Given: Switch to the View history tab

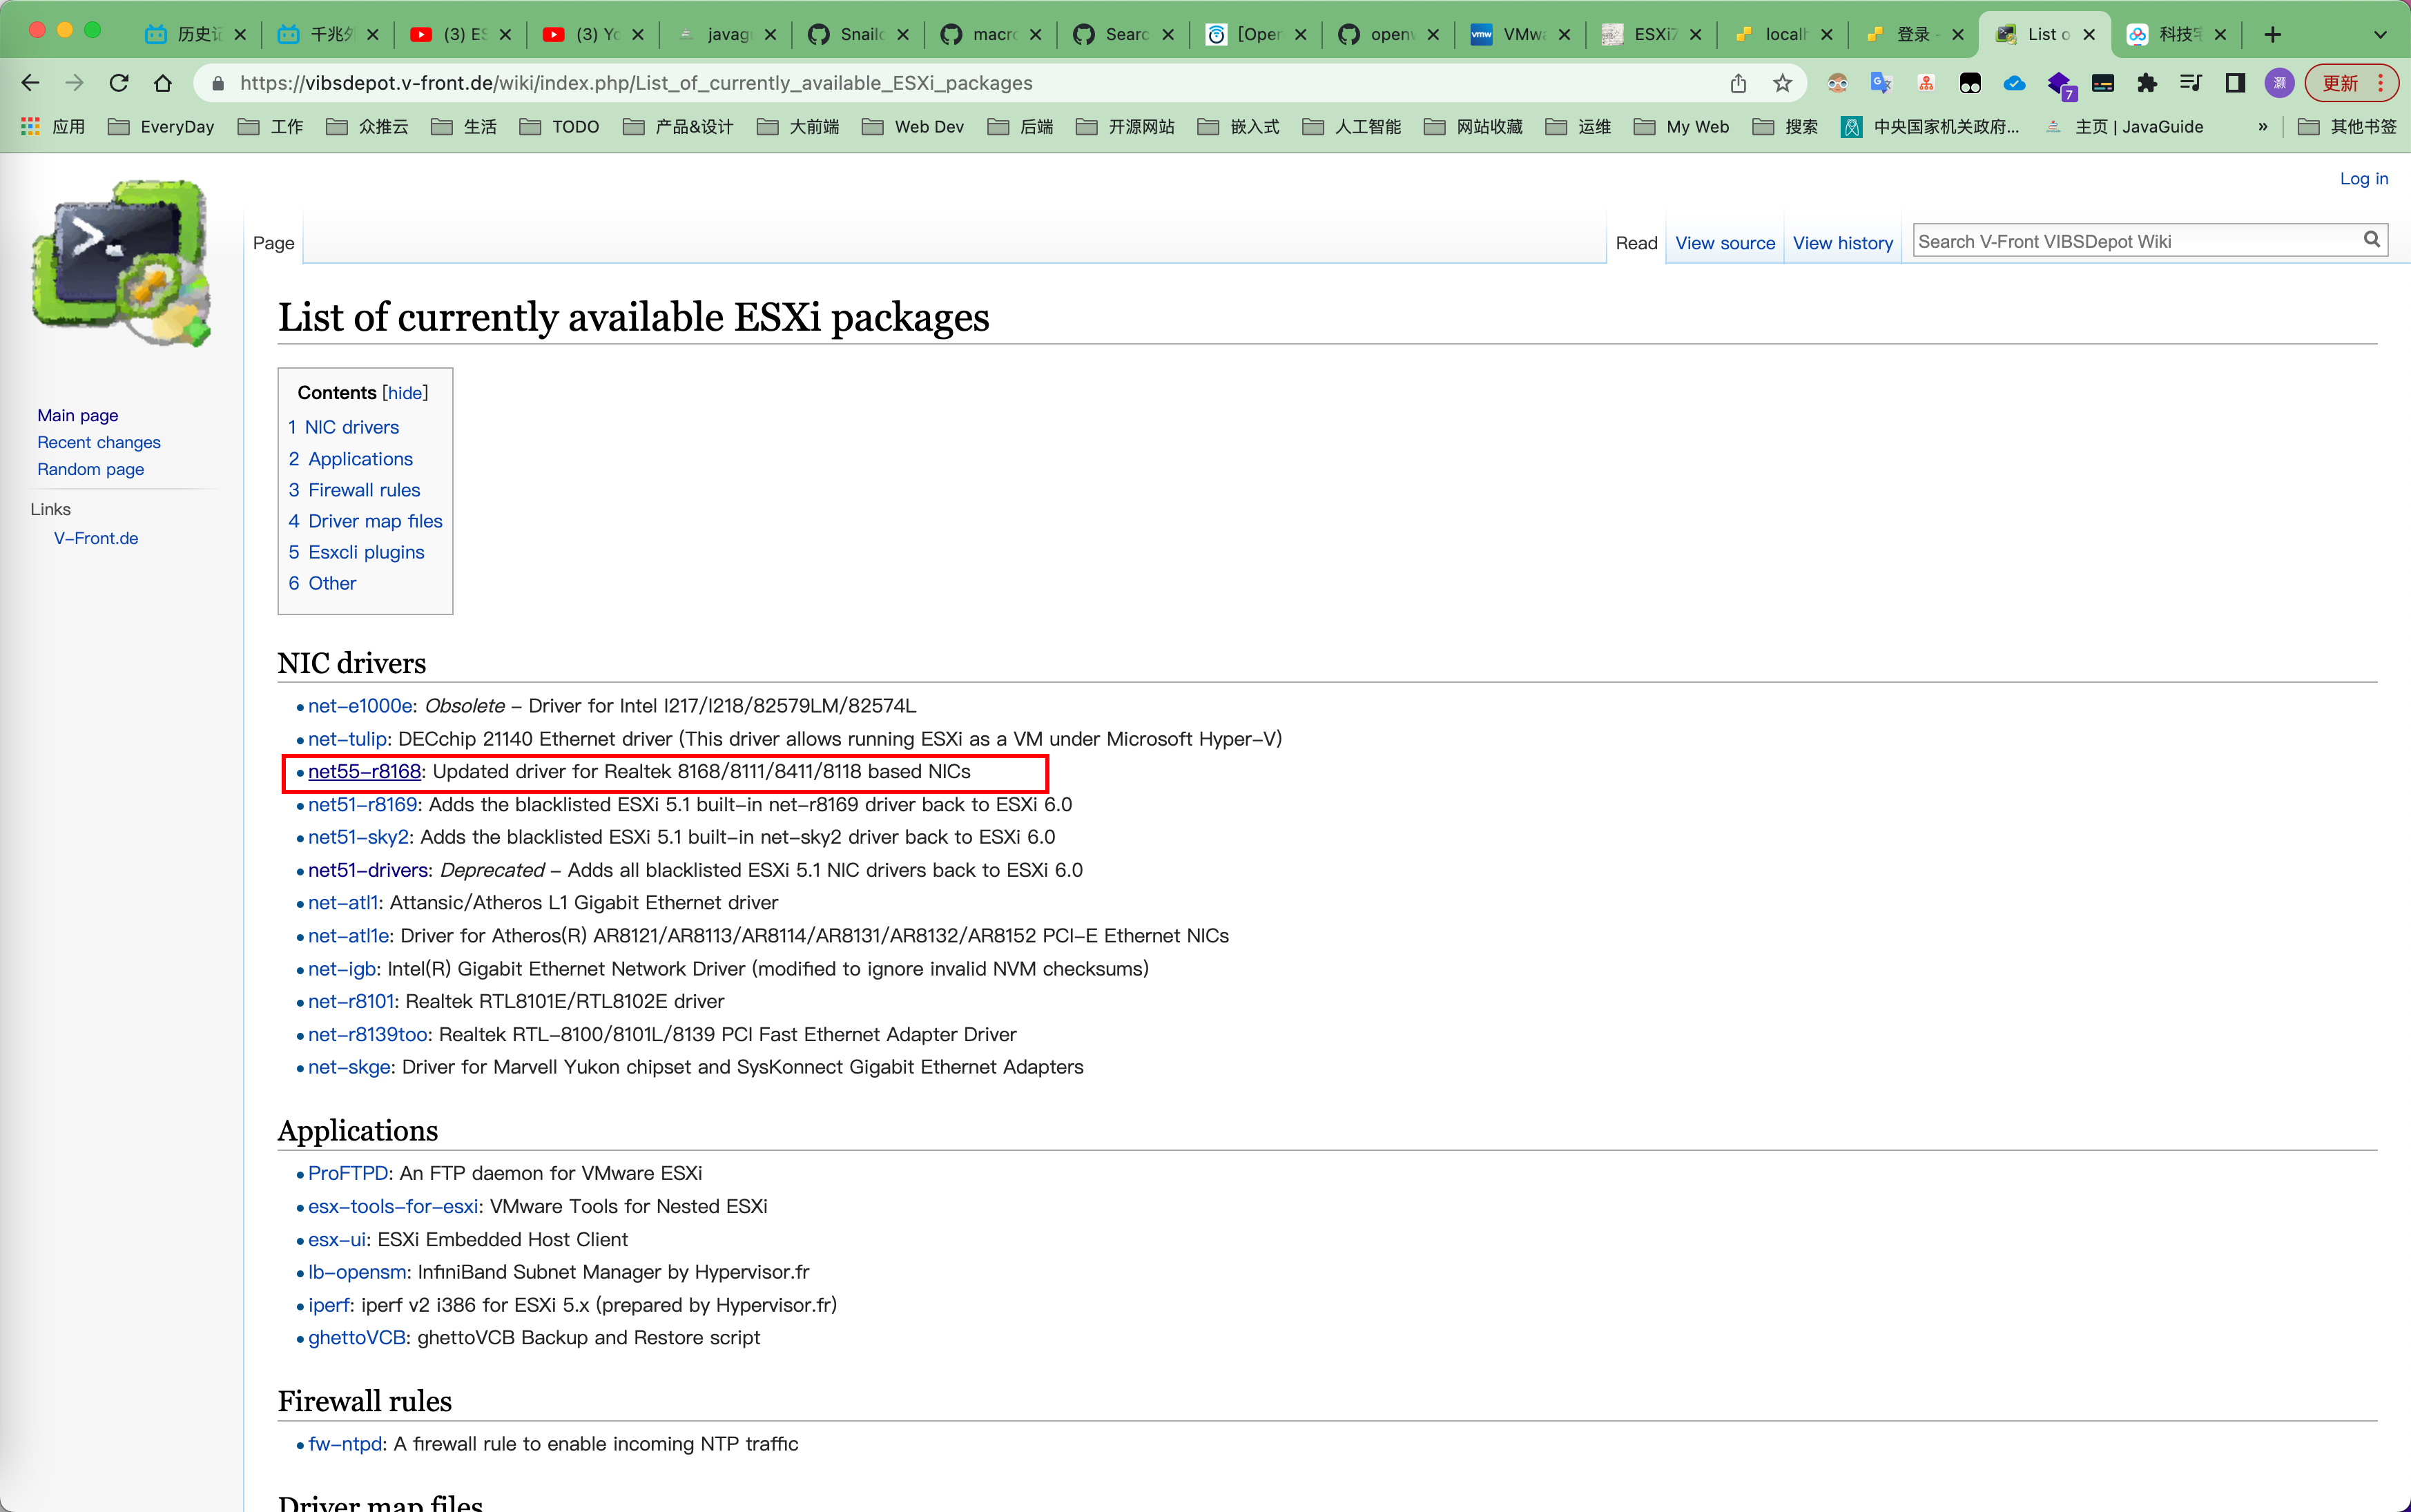Looking at the screenshot, I should 1842,243.
